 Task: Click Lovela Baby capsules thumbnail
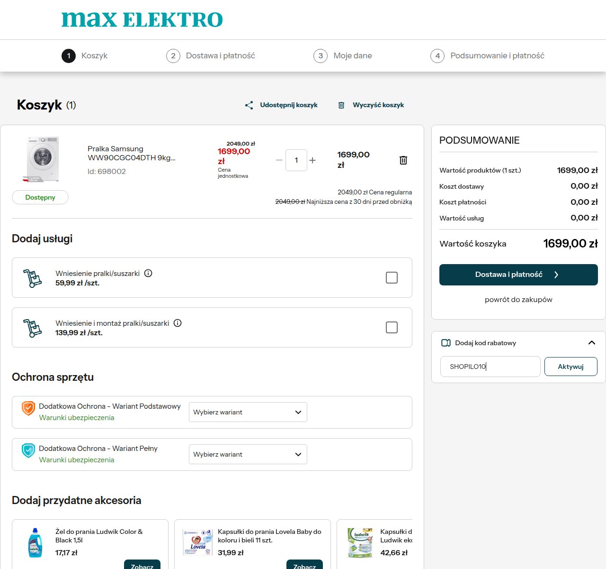(x=197, y=543)
